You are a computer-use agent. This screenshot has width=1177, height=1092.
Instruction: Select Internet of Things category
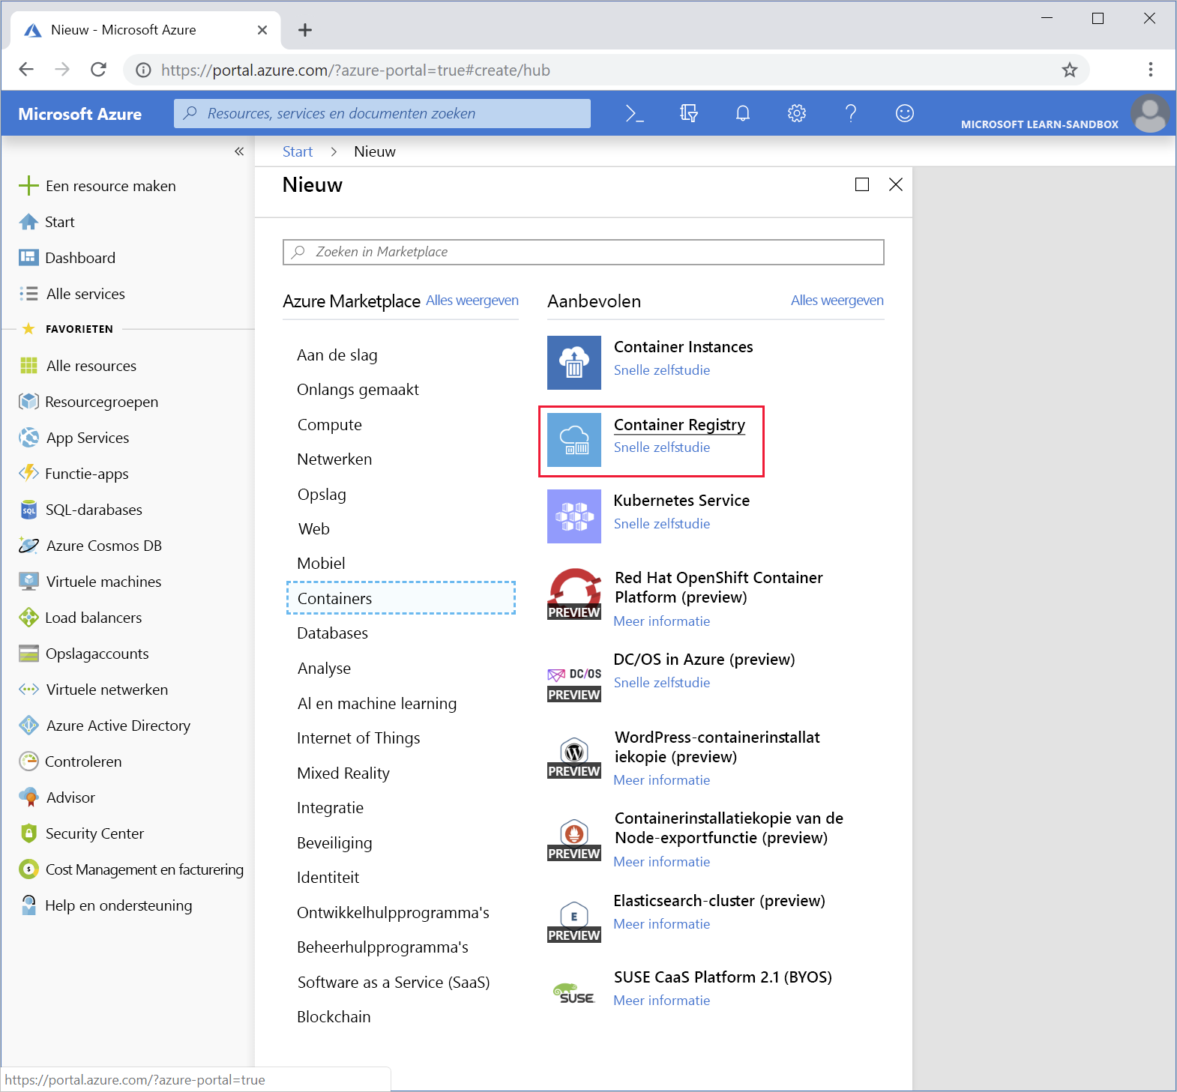tap(358, 738)
